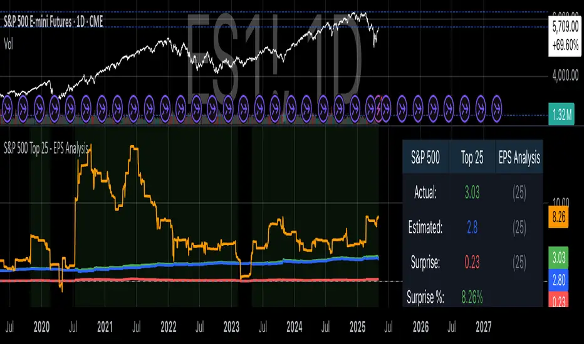Click the blue 2.8 table value
Image resolution: width=584 pixels, height=344 pixels.
[x=472, y=227]
